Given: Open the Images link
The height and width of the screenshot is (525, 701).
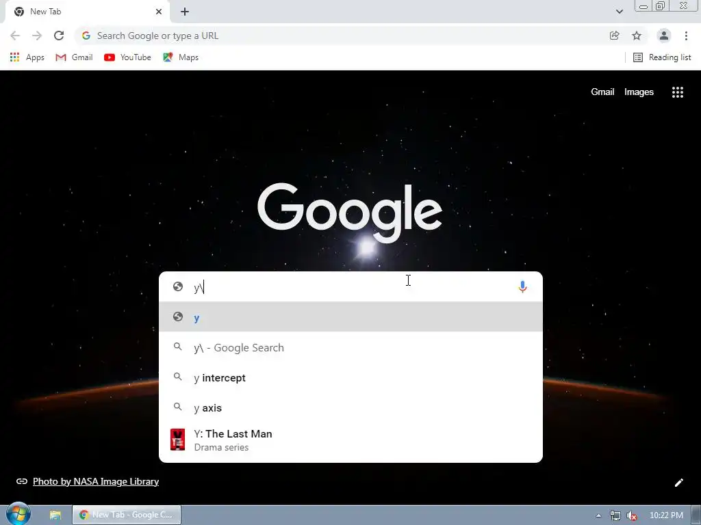Looking at the screenshot, I should [639, 92].
